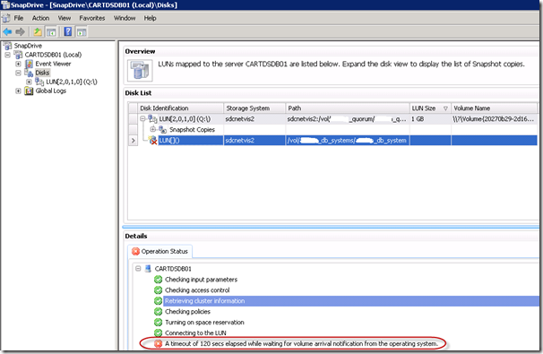This screenshot has height=354, width=543.
Task: Open the Help question mark icon
Action: [68, 31]
